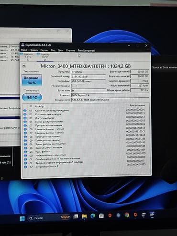Select the Процент использования attribute row
Image resolution: width=177 pixels, height=236 pixels.
coord(85,125)
